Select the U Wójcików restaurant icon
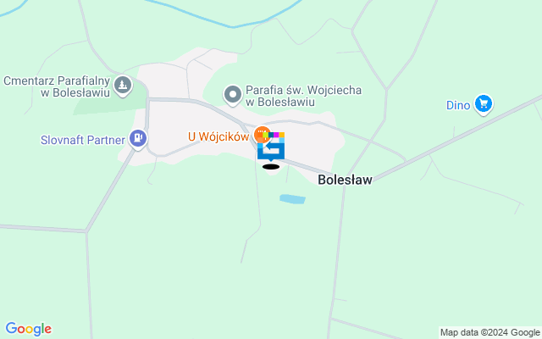This screenshot has height=339, width=542. point(262,135)
